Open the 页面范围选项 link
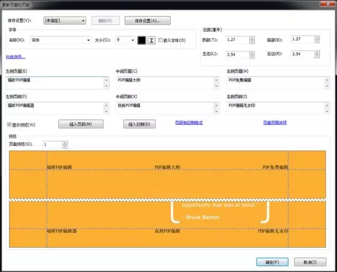The height and width of the screenshot is (272, 337). point(275,122)
